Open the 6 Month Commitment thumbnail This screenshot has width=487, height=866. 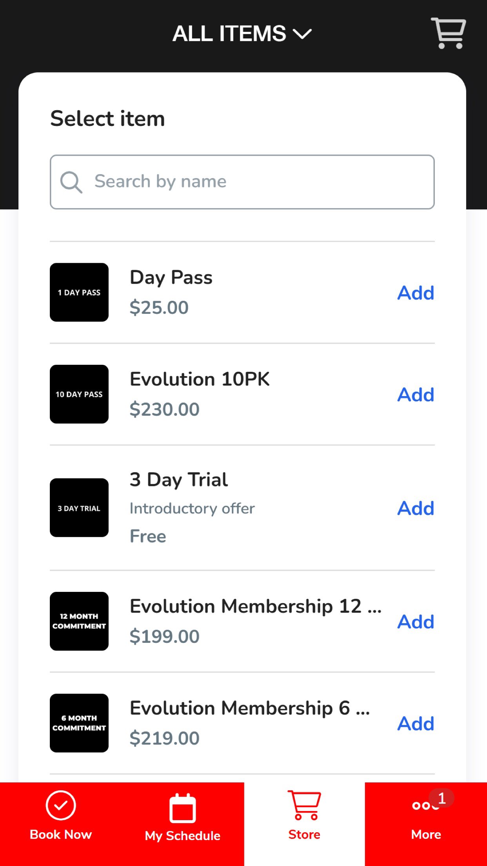pyautogui.click(x=79, y=723)
